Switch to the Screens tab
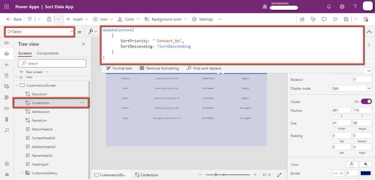 click(x=25, y=53)
